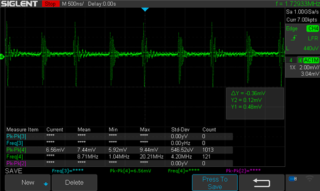
Task: Click the bottom Pk-Pk[4]=6.56mV readout
Action: pos(130,171)
